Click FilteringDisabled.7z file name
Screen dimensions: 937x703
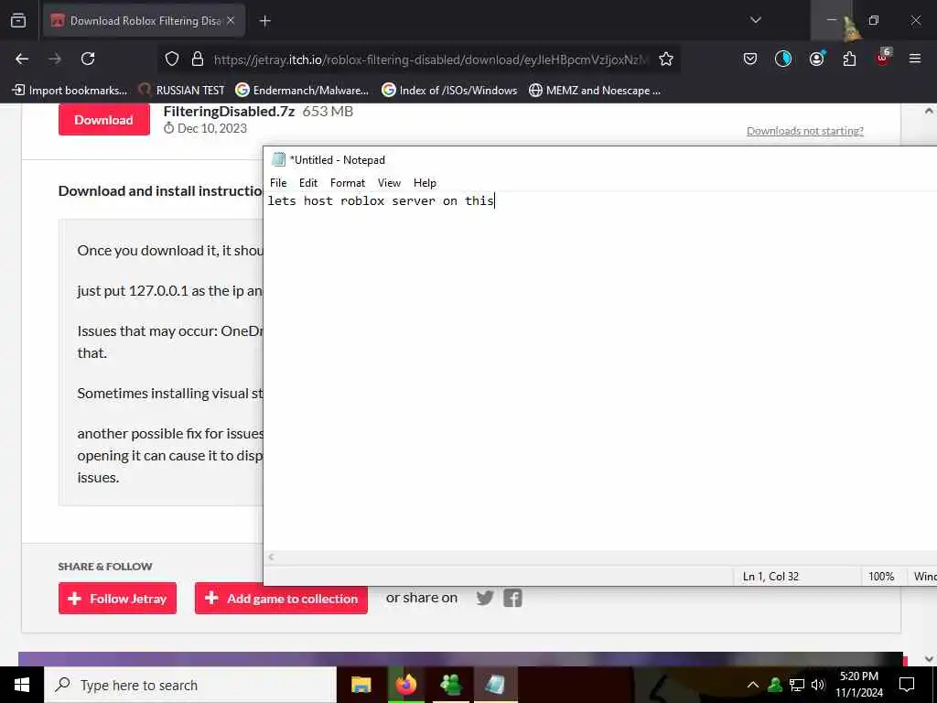(x=229, y=112)
